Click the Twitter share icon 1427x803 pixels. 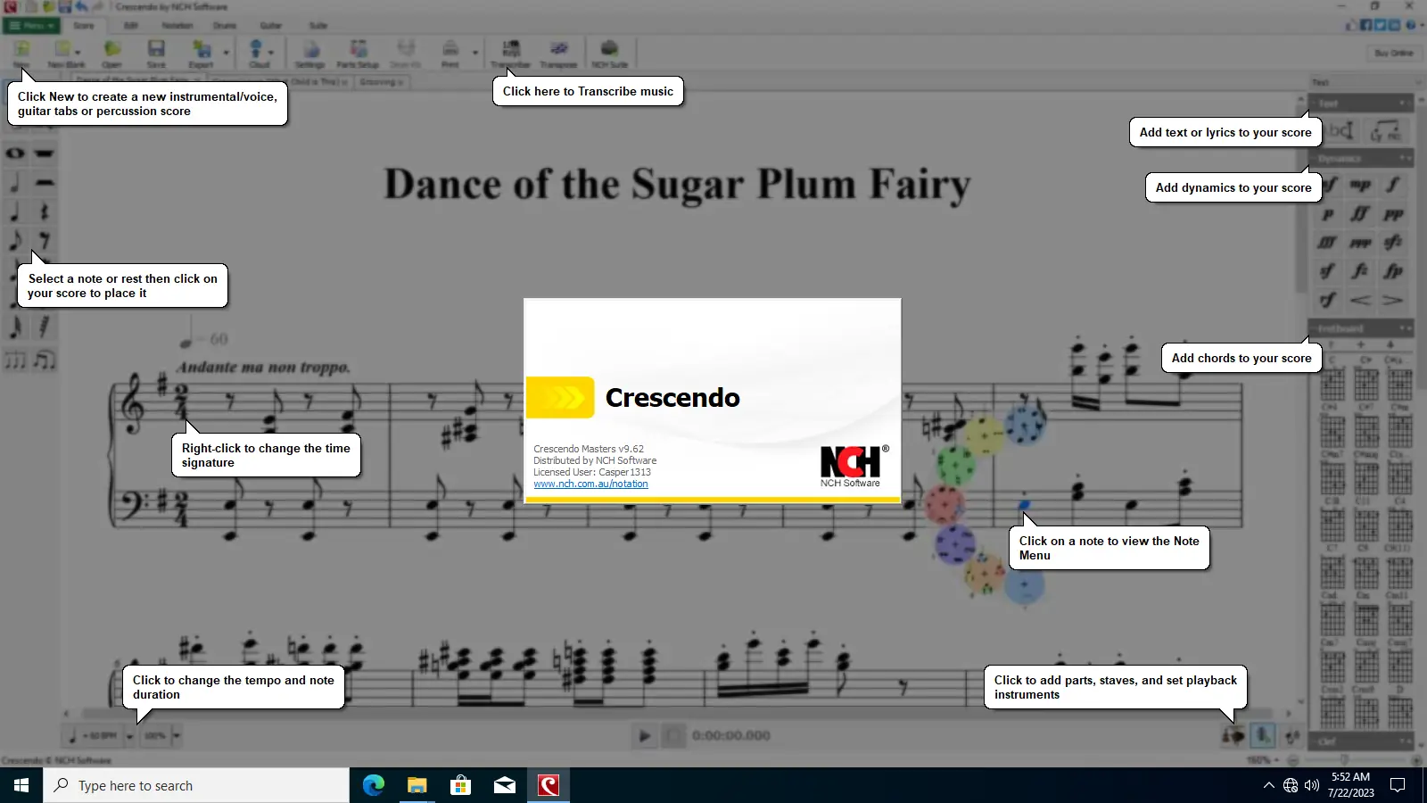tap(1380, 25)
